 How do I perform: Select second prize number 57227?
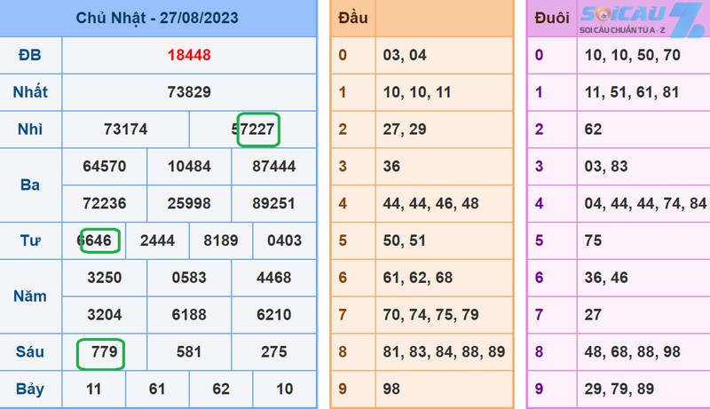tap(253, 130)
